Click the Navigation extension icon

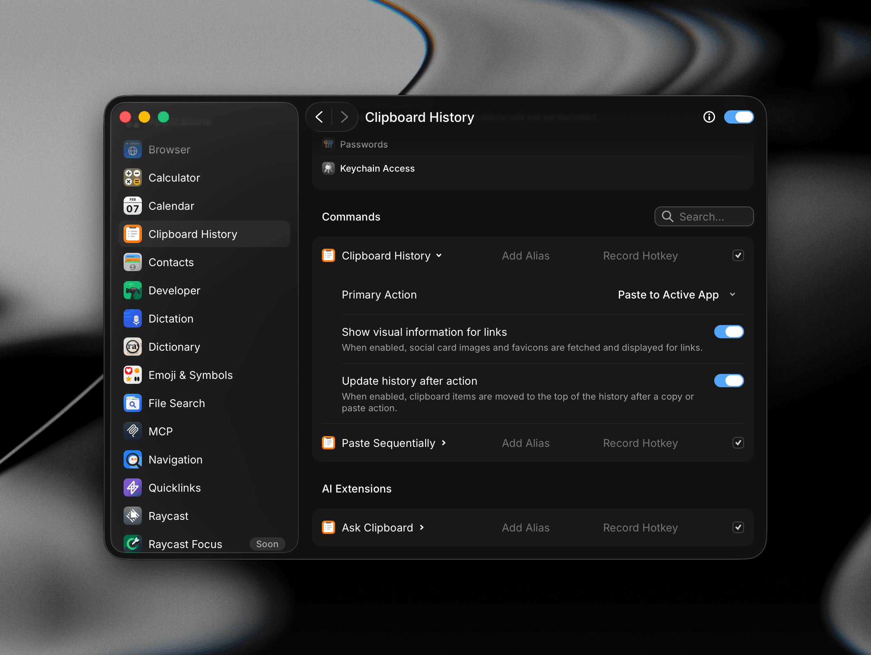coord(133,460)
